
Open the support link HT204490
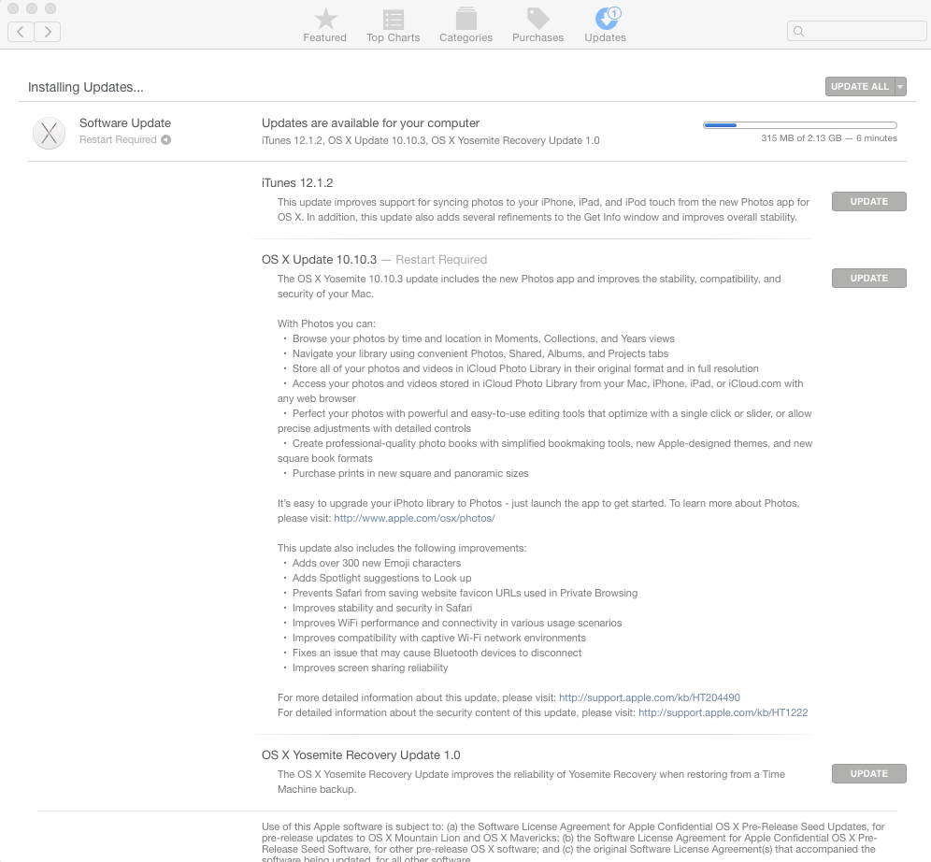point(650,697)
